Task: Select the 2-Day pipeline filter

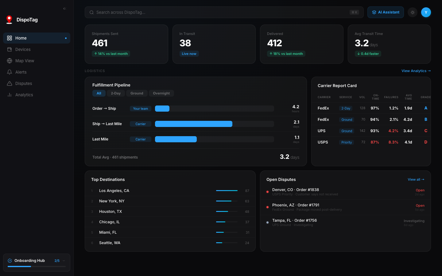Action: point(116,93)
